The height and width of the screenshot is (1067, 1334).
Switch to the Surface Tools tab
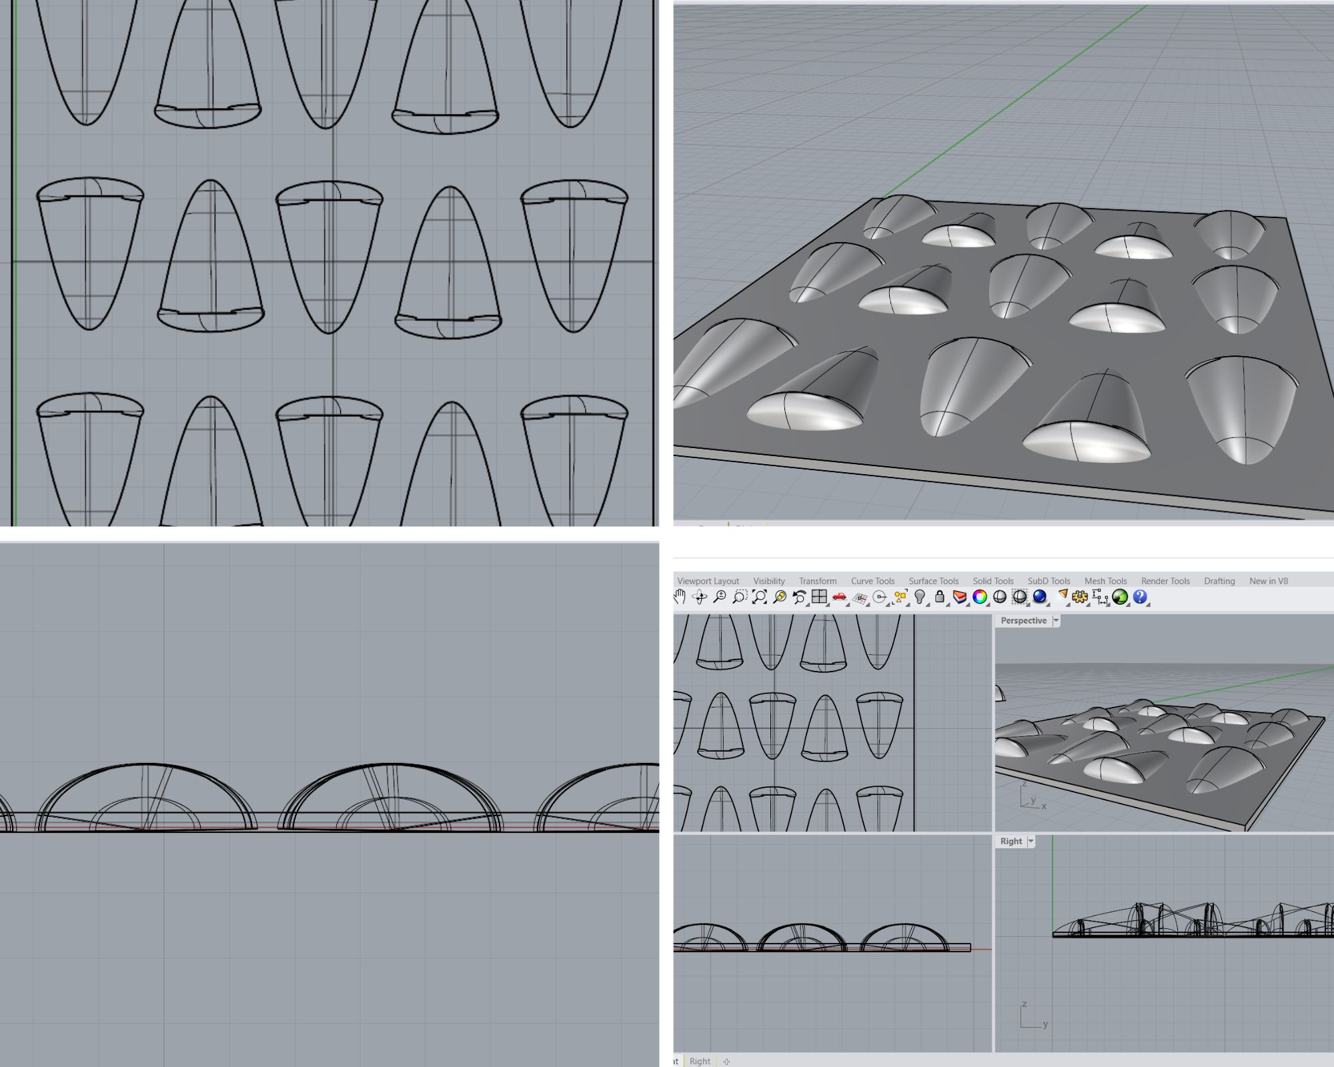pos(933,581)
